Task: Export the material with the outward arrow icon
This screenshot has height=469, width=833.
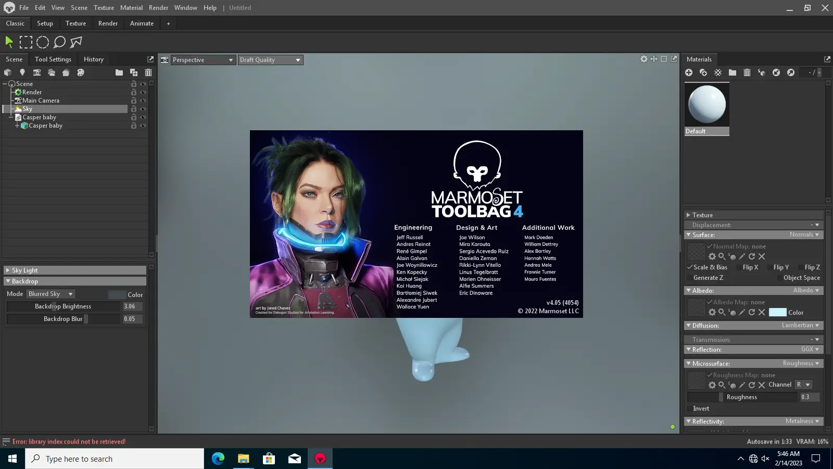Action: tap(791, 72)
